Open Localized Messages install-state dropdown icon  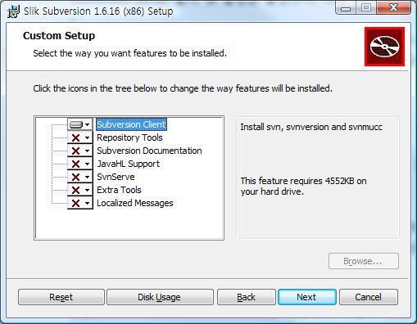(x=80, y=203)
